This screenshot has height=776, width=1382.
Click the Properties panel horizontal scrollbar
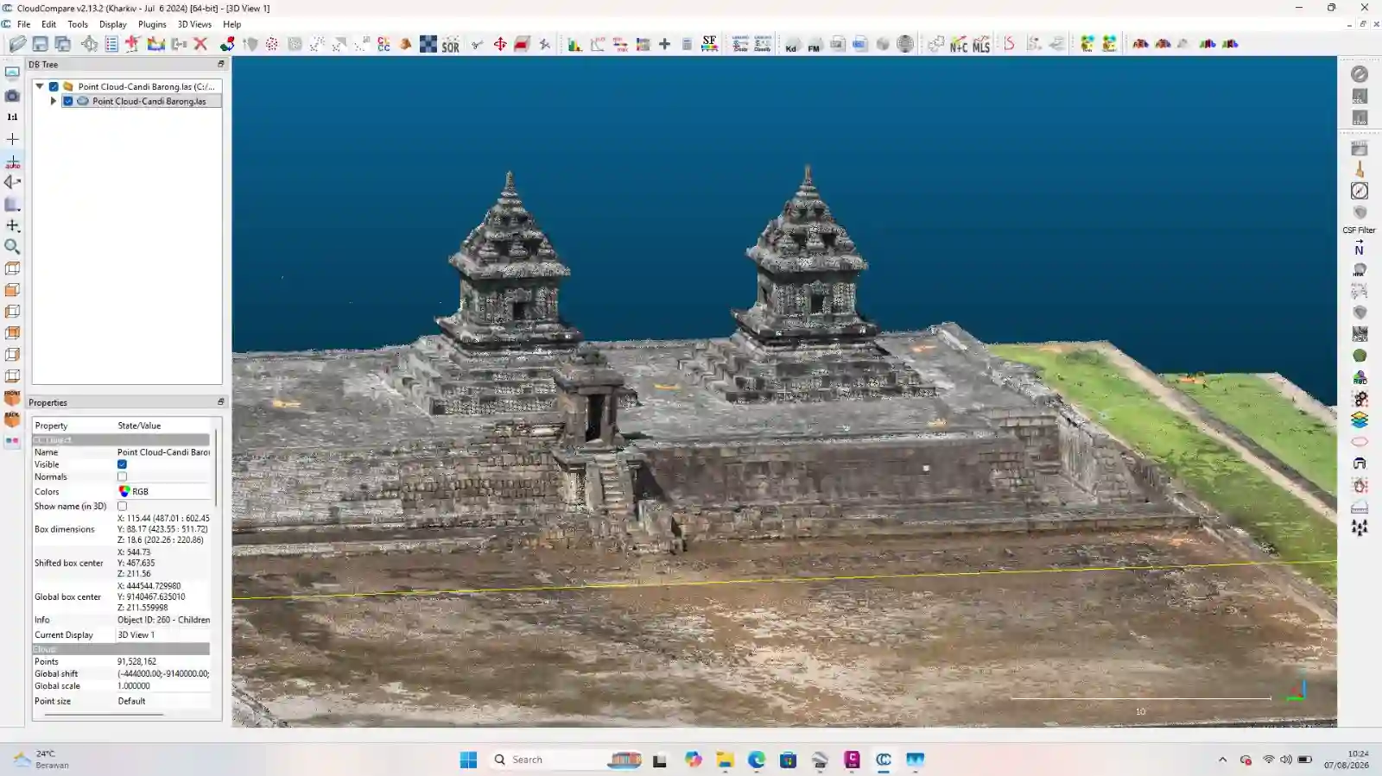pyautogui.click(x=104, y=715)
